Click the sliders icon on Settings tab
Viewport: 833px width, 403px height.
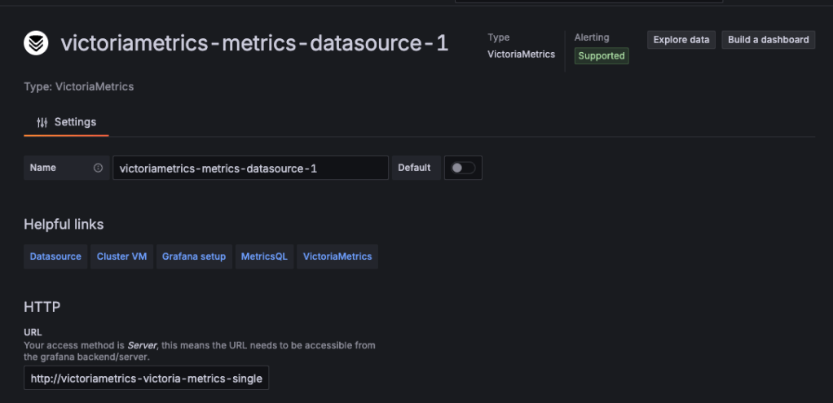[x=42, y=123]
